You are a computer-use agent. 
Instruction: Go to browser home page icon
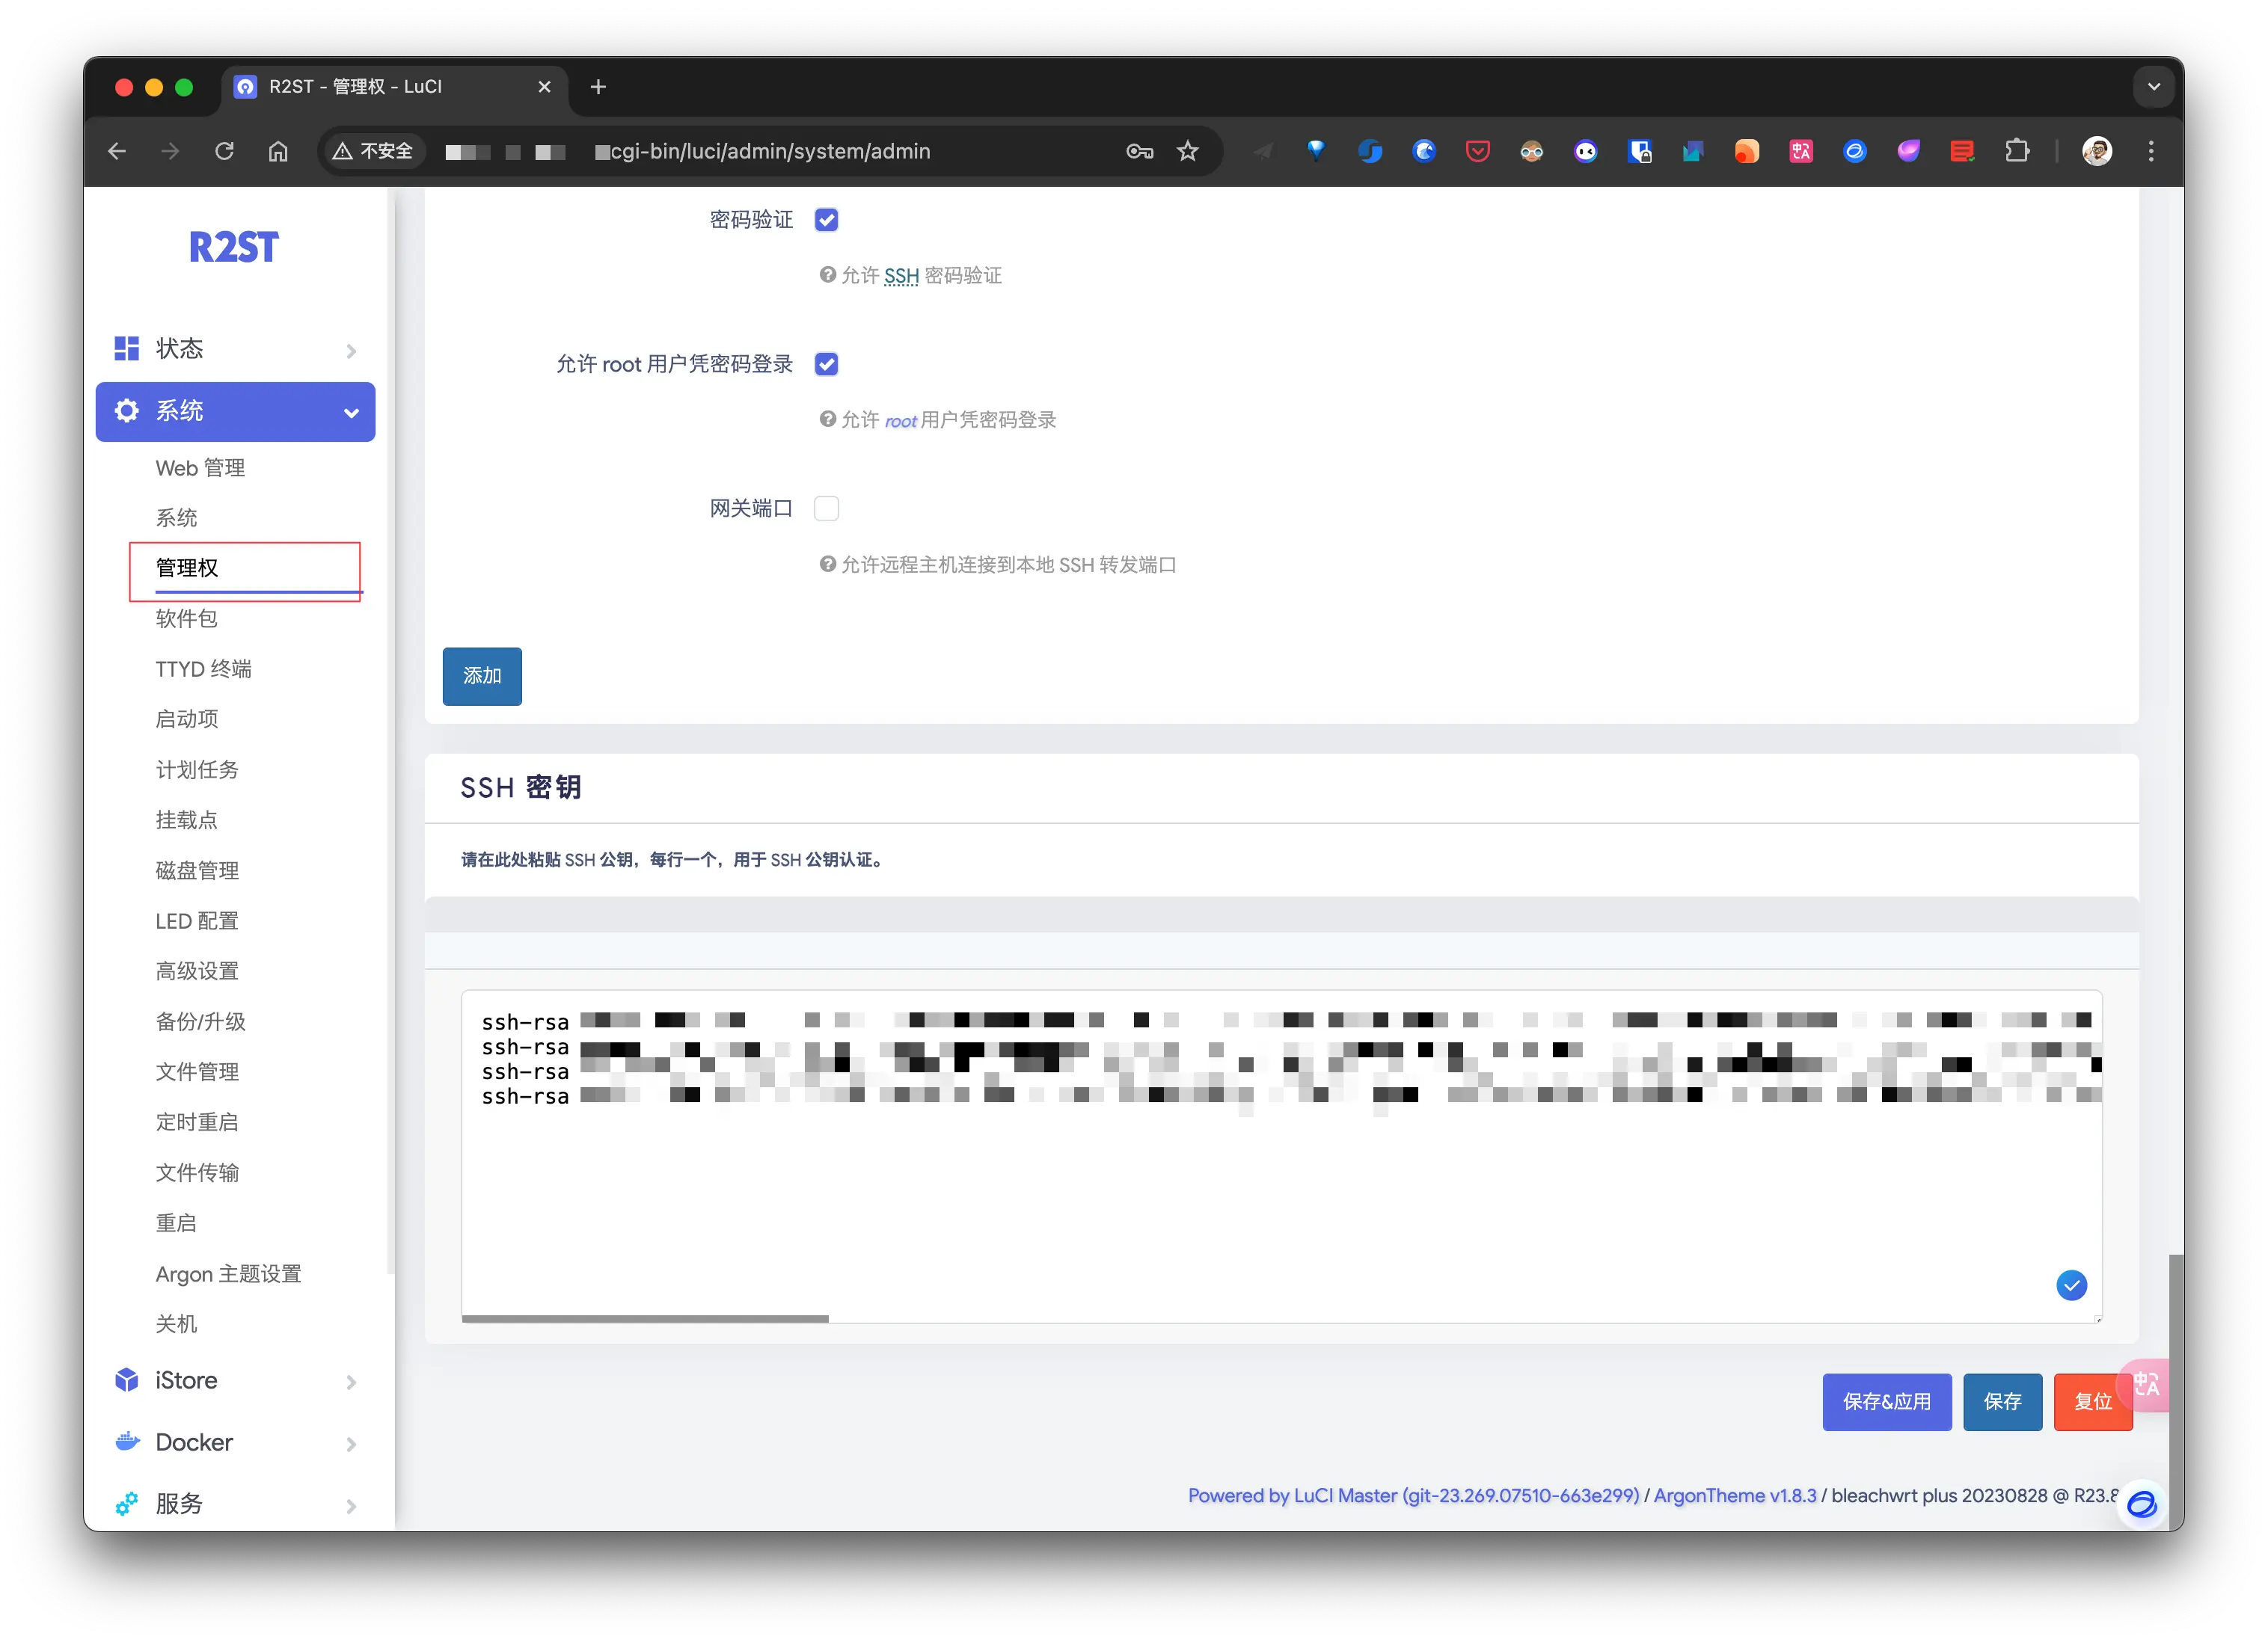tap(278, 151)
